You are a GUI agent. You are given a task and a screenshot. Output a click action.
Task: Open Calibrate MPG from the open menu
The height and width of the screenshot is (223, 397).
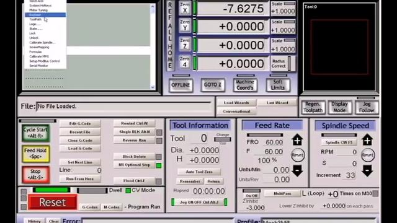39,56
